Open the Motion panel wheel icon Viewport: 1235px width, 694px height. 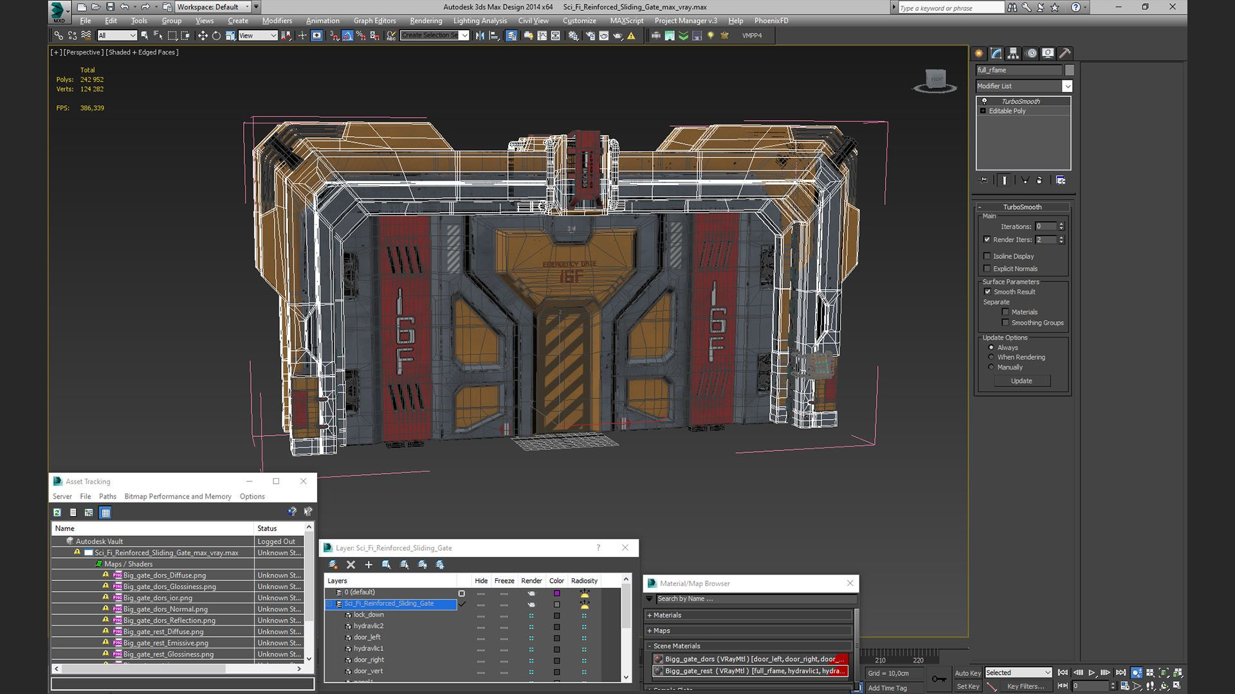pyautogui.click(x=1031, y=53)
